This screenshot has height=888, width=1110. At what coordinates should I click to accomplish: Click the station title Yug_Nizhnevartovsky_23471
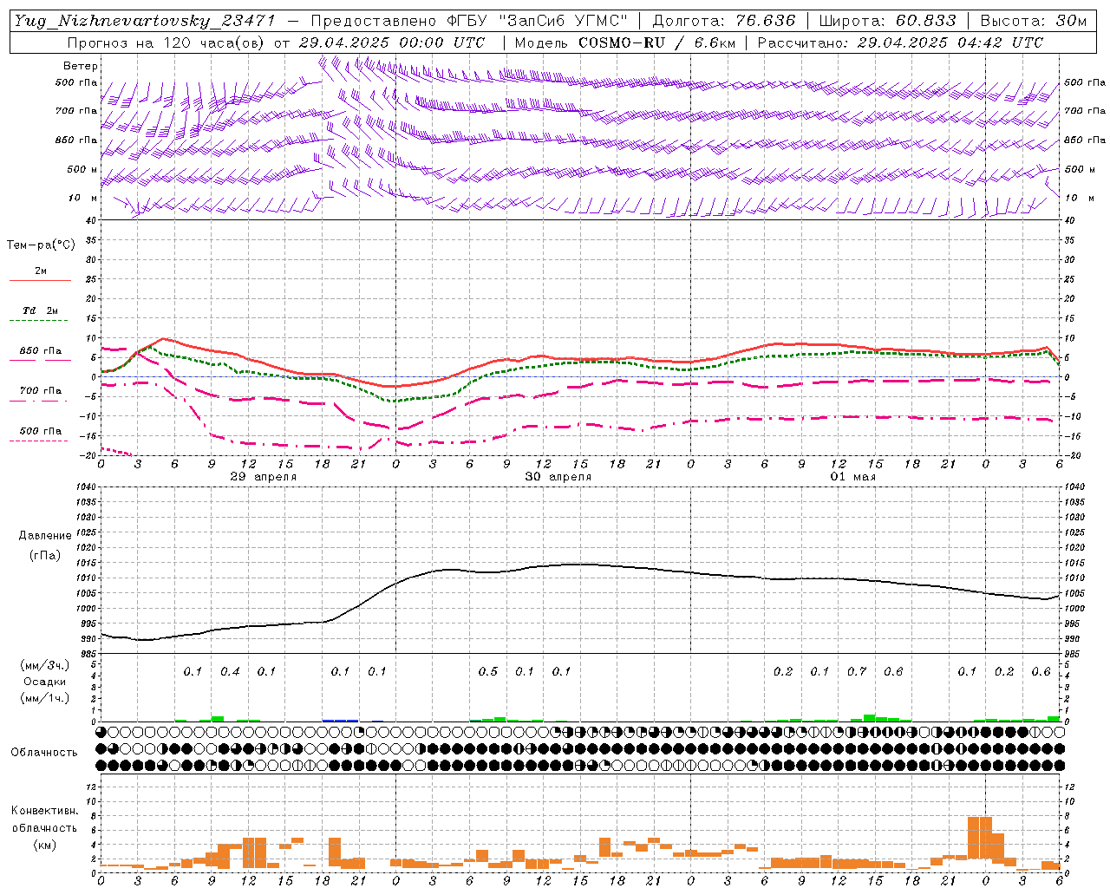click(x=144, y=21)
